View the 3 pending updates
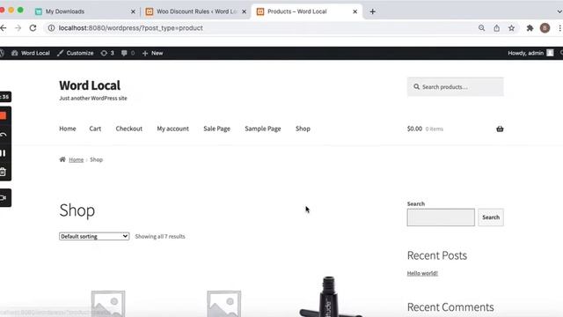The width and height of the screenshot is (563, 317). click(x=107, y=53)
